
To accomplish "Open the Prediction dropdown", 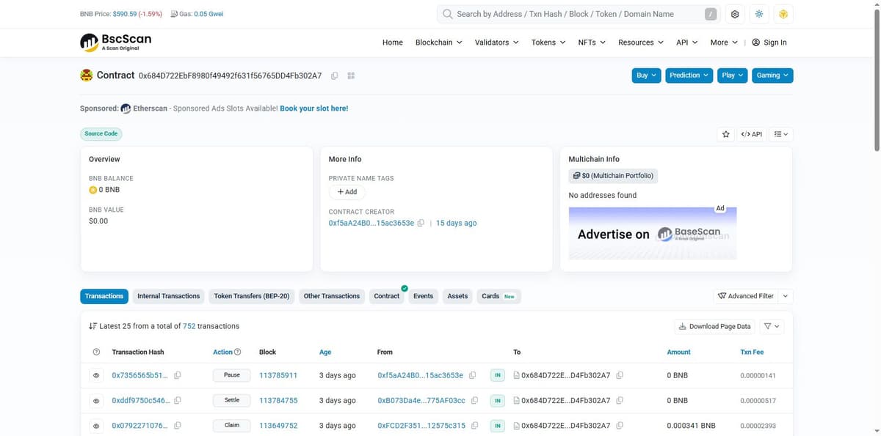I will 689,75.
